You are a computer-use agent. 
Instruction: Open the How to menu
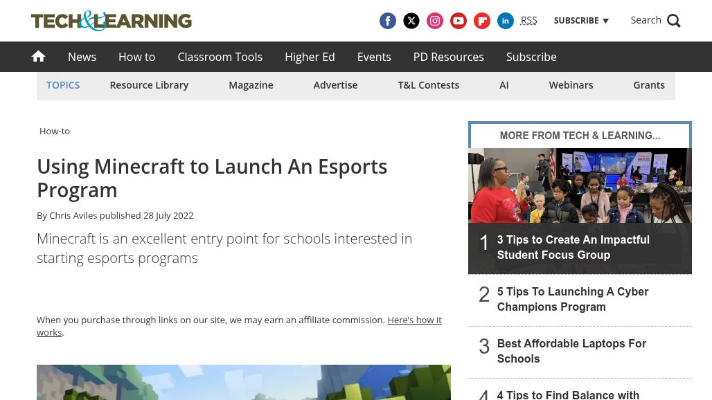tap(136, 57)
